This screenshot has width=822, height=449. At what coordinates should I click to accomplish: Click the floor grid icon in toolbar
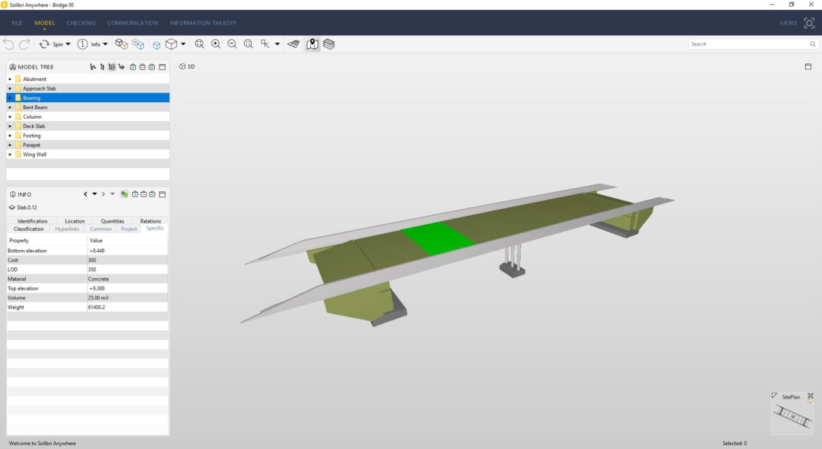pyautogui.click(x=293, y=44)
